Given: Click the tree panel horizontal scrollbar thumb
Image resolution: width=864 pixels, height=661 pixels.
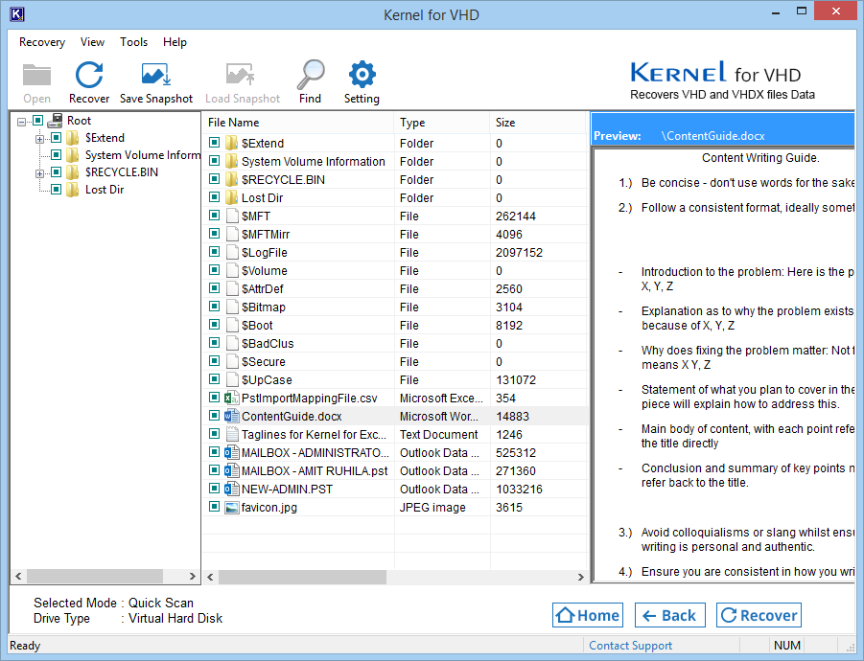Looking at the screenshot, I should (x=95, y=577).
